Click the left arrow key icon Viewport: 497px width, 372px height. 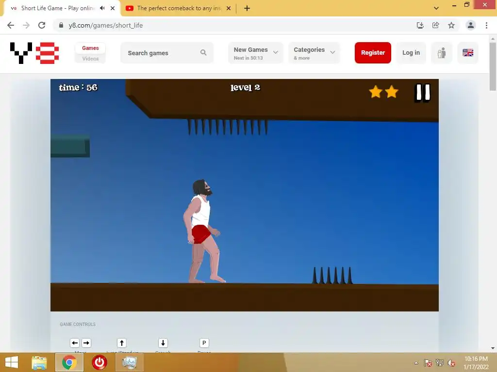coord(75,343)
